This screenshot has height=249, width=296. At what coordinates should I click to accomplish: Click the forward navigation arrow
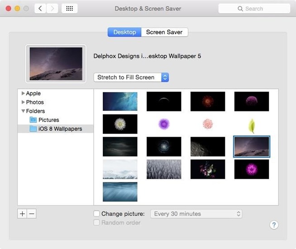click(52, 9)
